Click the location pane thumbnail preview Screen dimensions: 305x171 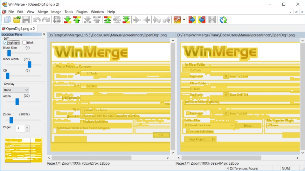[23, 150]
